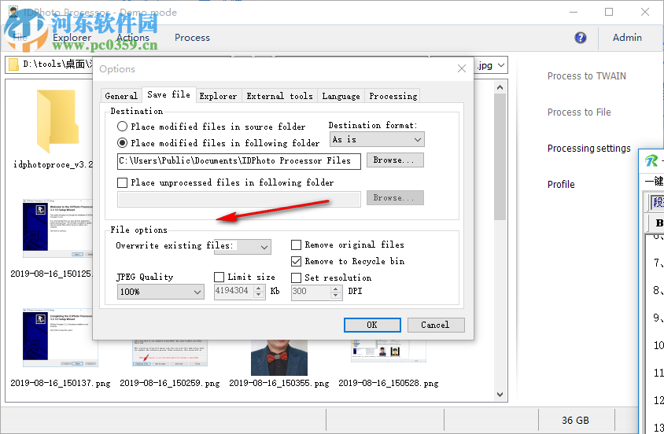This screenshot has height=434, width=664.
Task: Click the unprocessed files folder path field
Action: click(239, 199)
